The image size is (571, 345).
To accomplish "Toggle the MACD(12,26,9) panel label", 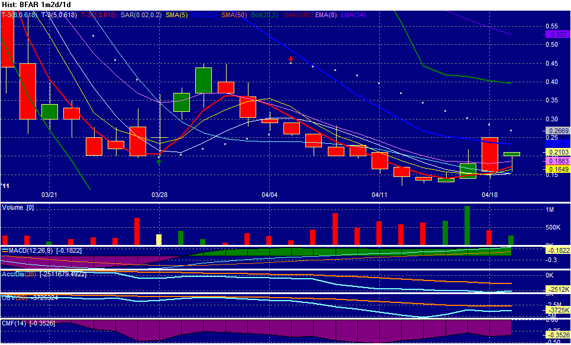I will click(31, 250).
